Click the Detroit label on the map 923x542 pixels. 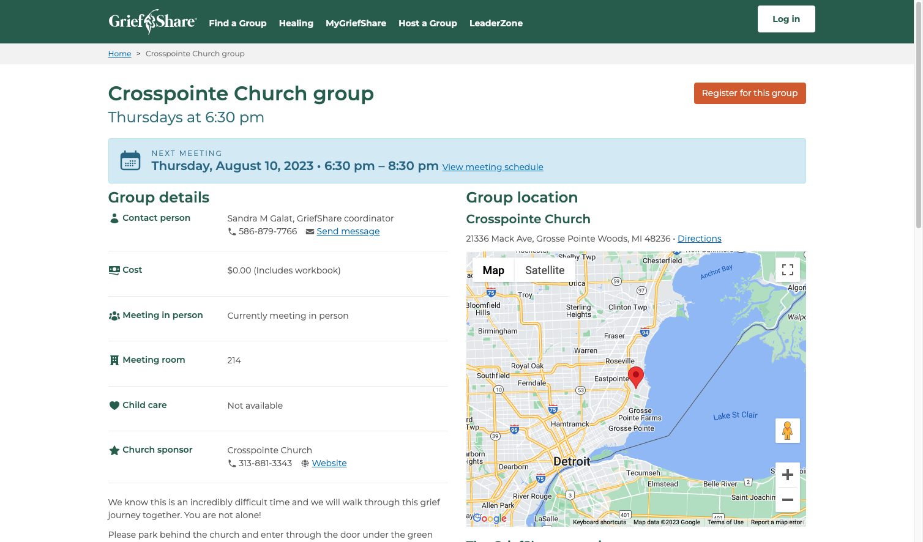coord(572,461)
